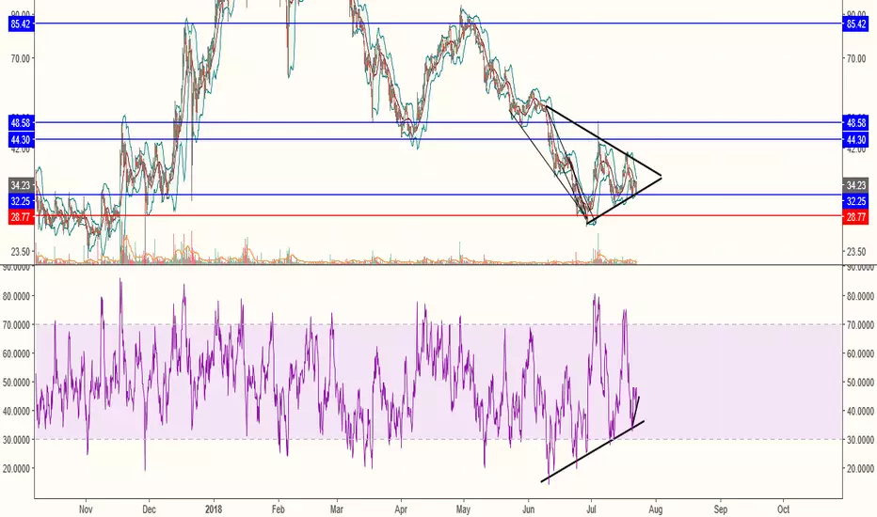The image size is (877, 517).
Task: Click the 70.00 tick on left price scale
Action: coord(20,58)
